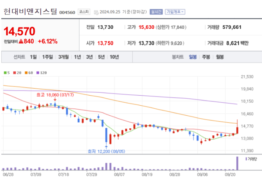
Task: Click the 2024.09.25 기준(장마감) date text
Action: point(123,12)
